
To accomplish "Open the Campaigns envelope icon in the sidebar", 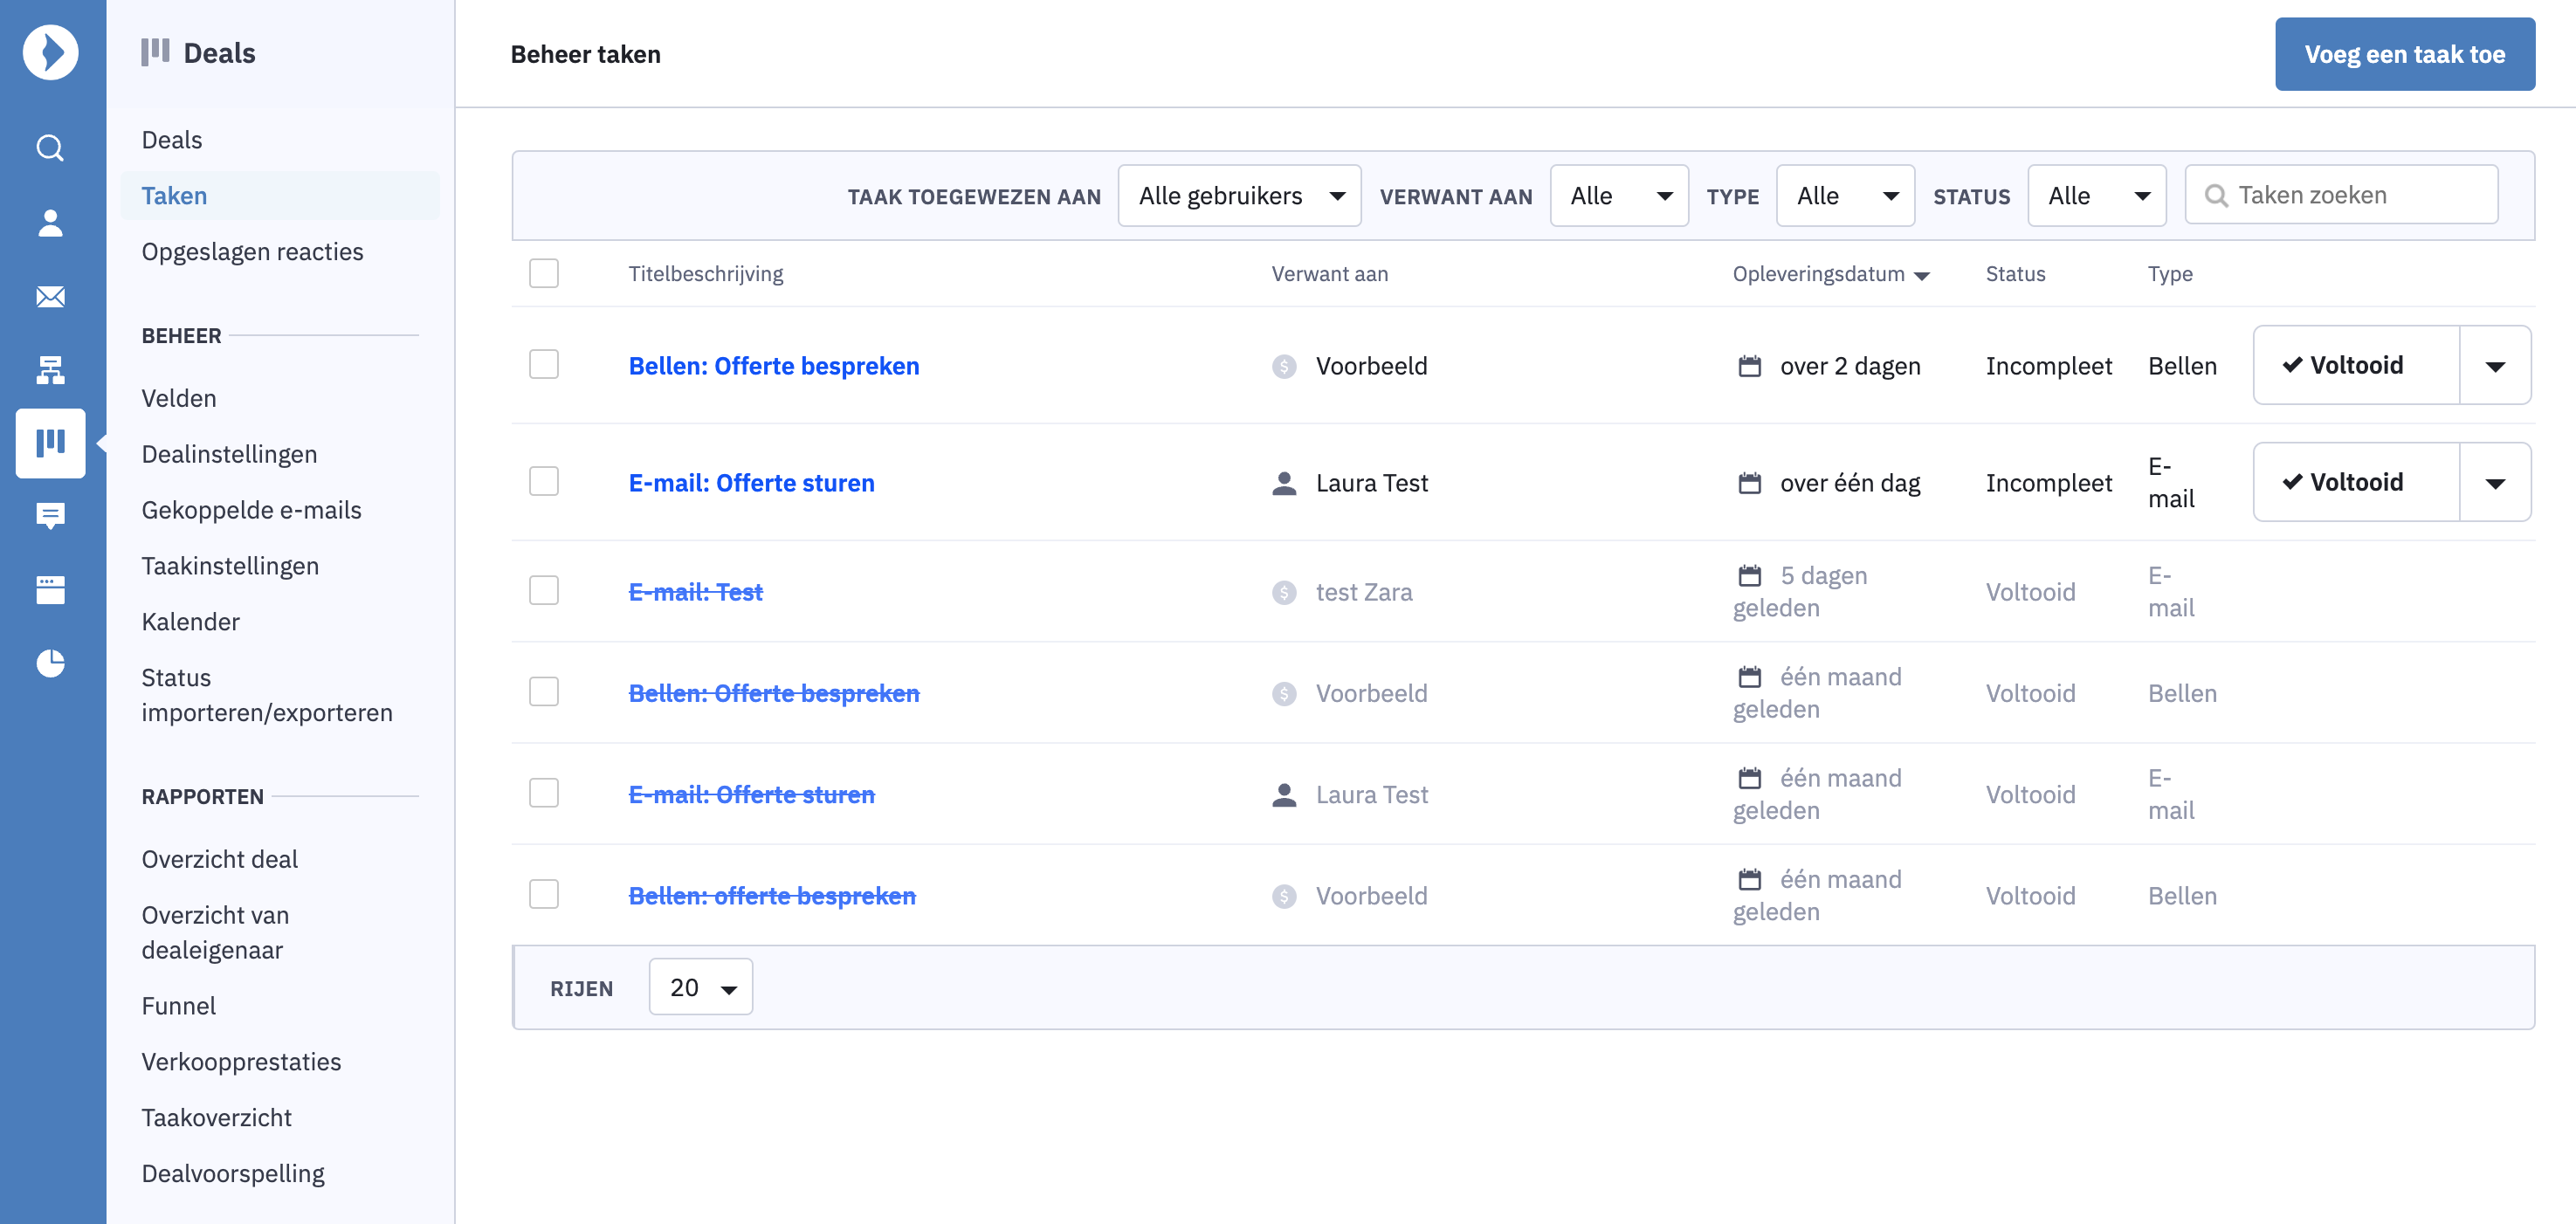I will pyautogui.click(x=50, y=296).
